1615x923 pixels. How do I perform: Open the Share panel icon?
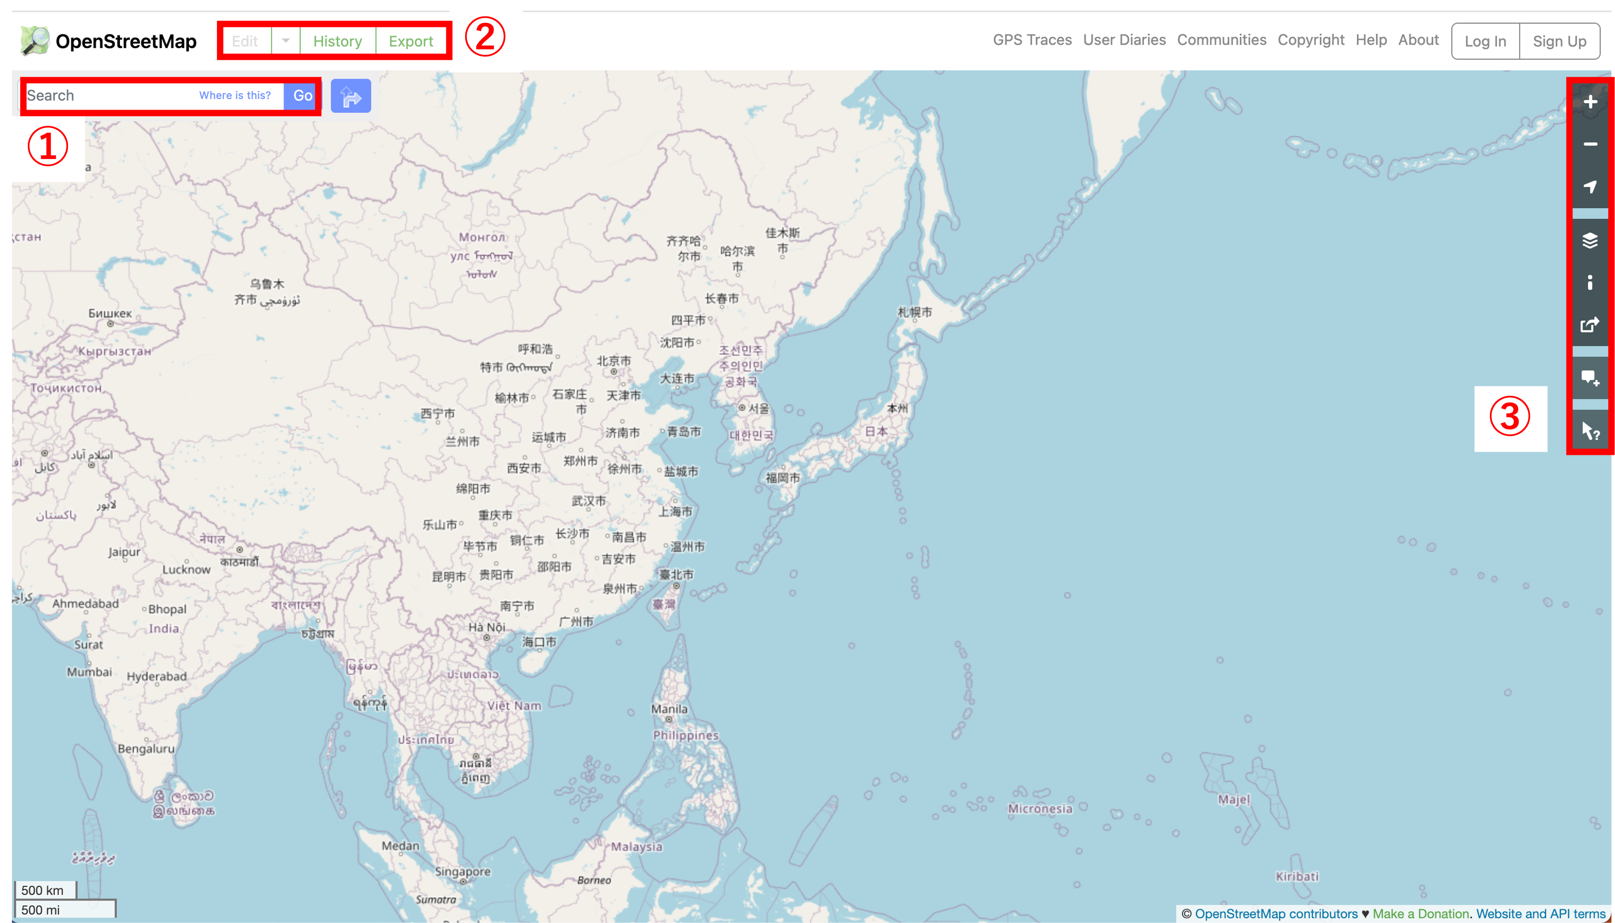click(1589, 325)
